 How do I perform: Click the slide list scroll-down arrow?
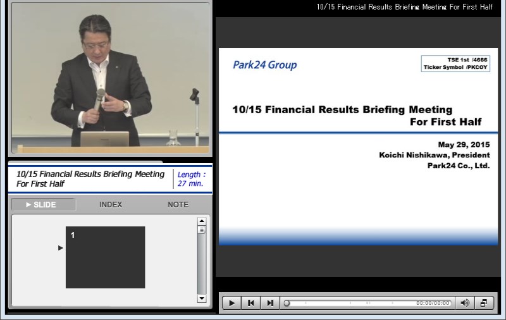click(x=202, y=298)
